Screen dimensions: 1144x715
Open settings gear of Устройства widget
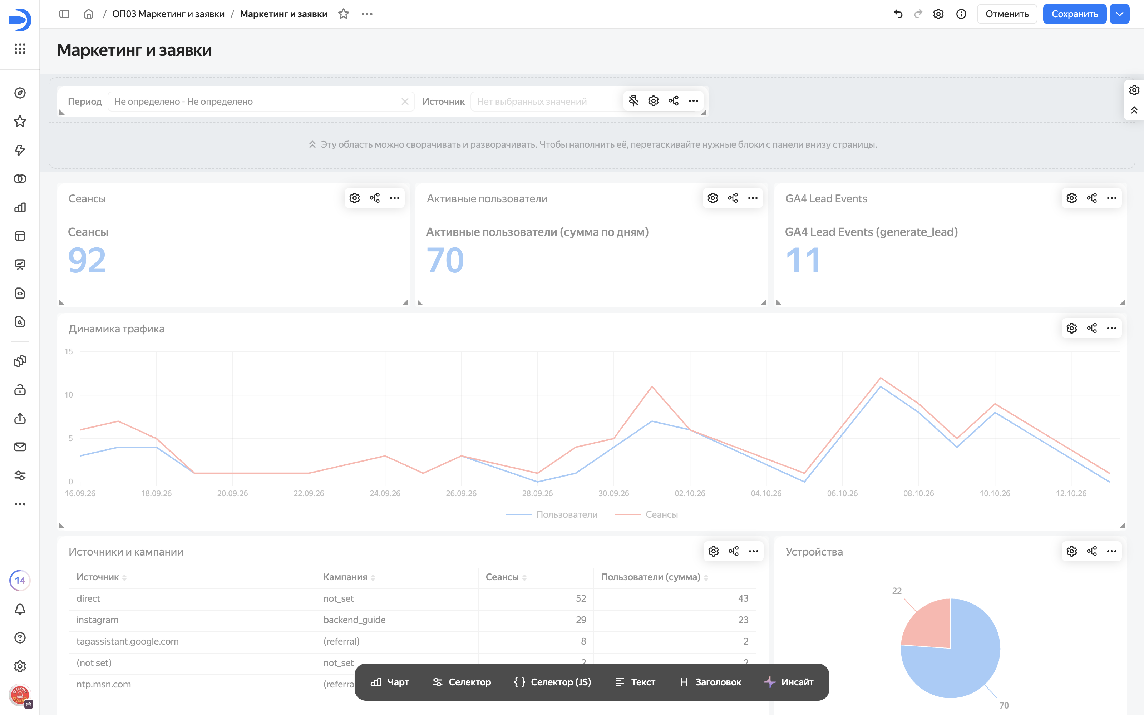1072,551
